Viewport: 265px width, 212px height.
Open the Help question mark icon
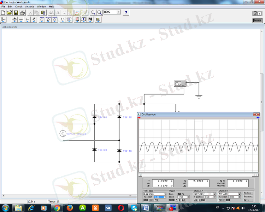[126, 12]
